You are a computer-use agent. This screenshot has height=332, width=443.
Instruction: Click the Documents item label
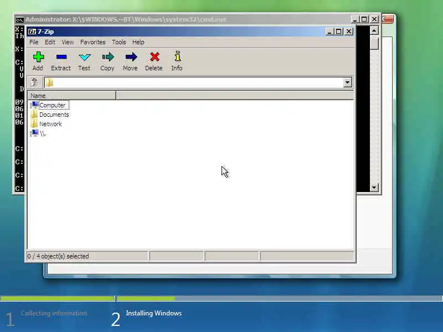(x=54, y=115)
